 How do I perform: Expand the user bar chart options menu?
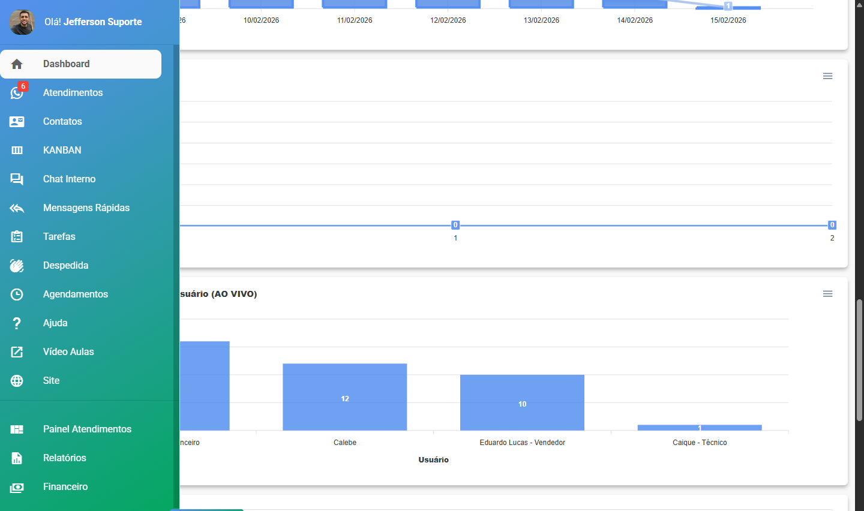coord(827,294)
